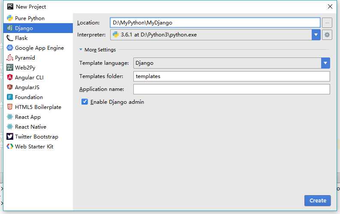
Task: Click the Flask icon
Action: [10, 38]
